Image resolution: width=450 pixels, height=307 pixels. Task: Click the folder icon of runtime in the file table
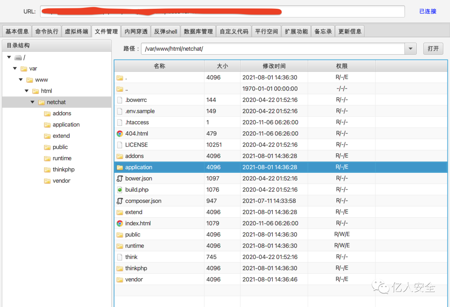tap(120, 246)
